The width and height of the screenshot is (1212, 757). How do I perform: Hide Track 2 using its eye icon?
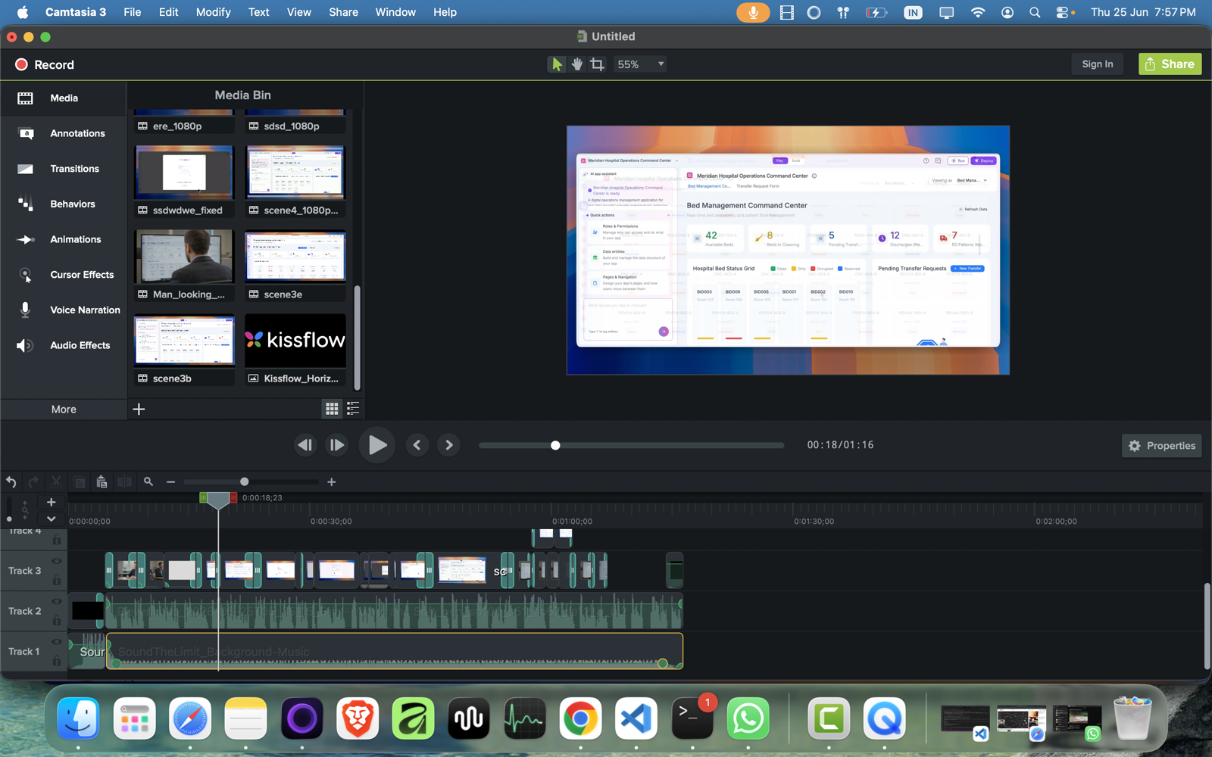pyautogui.click(x=56, y=602)
